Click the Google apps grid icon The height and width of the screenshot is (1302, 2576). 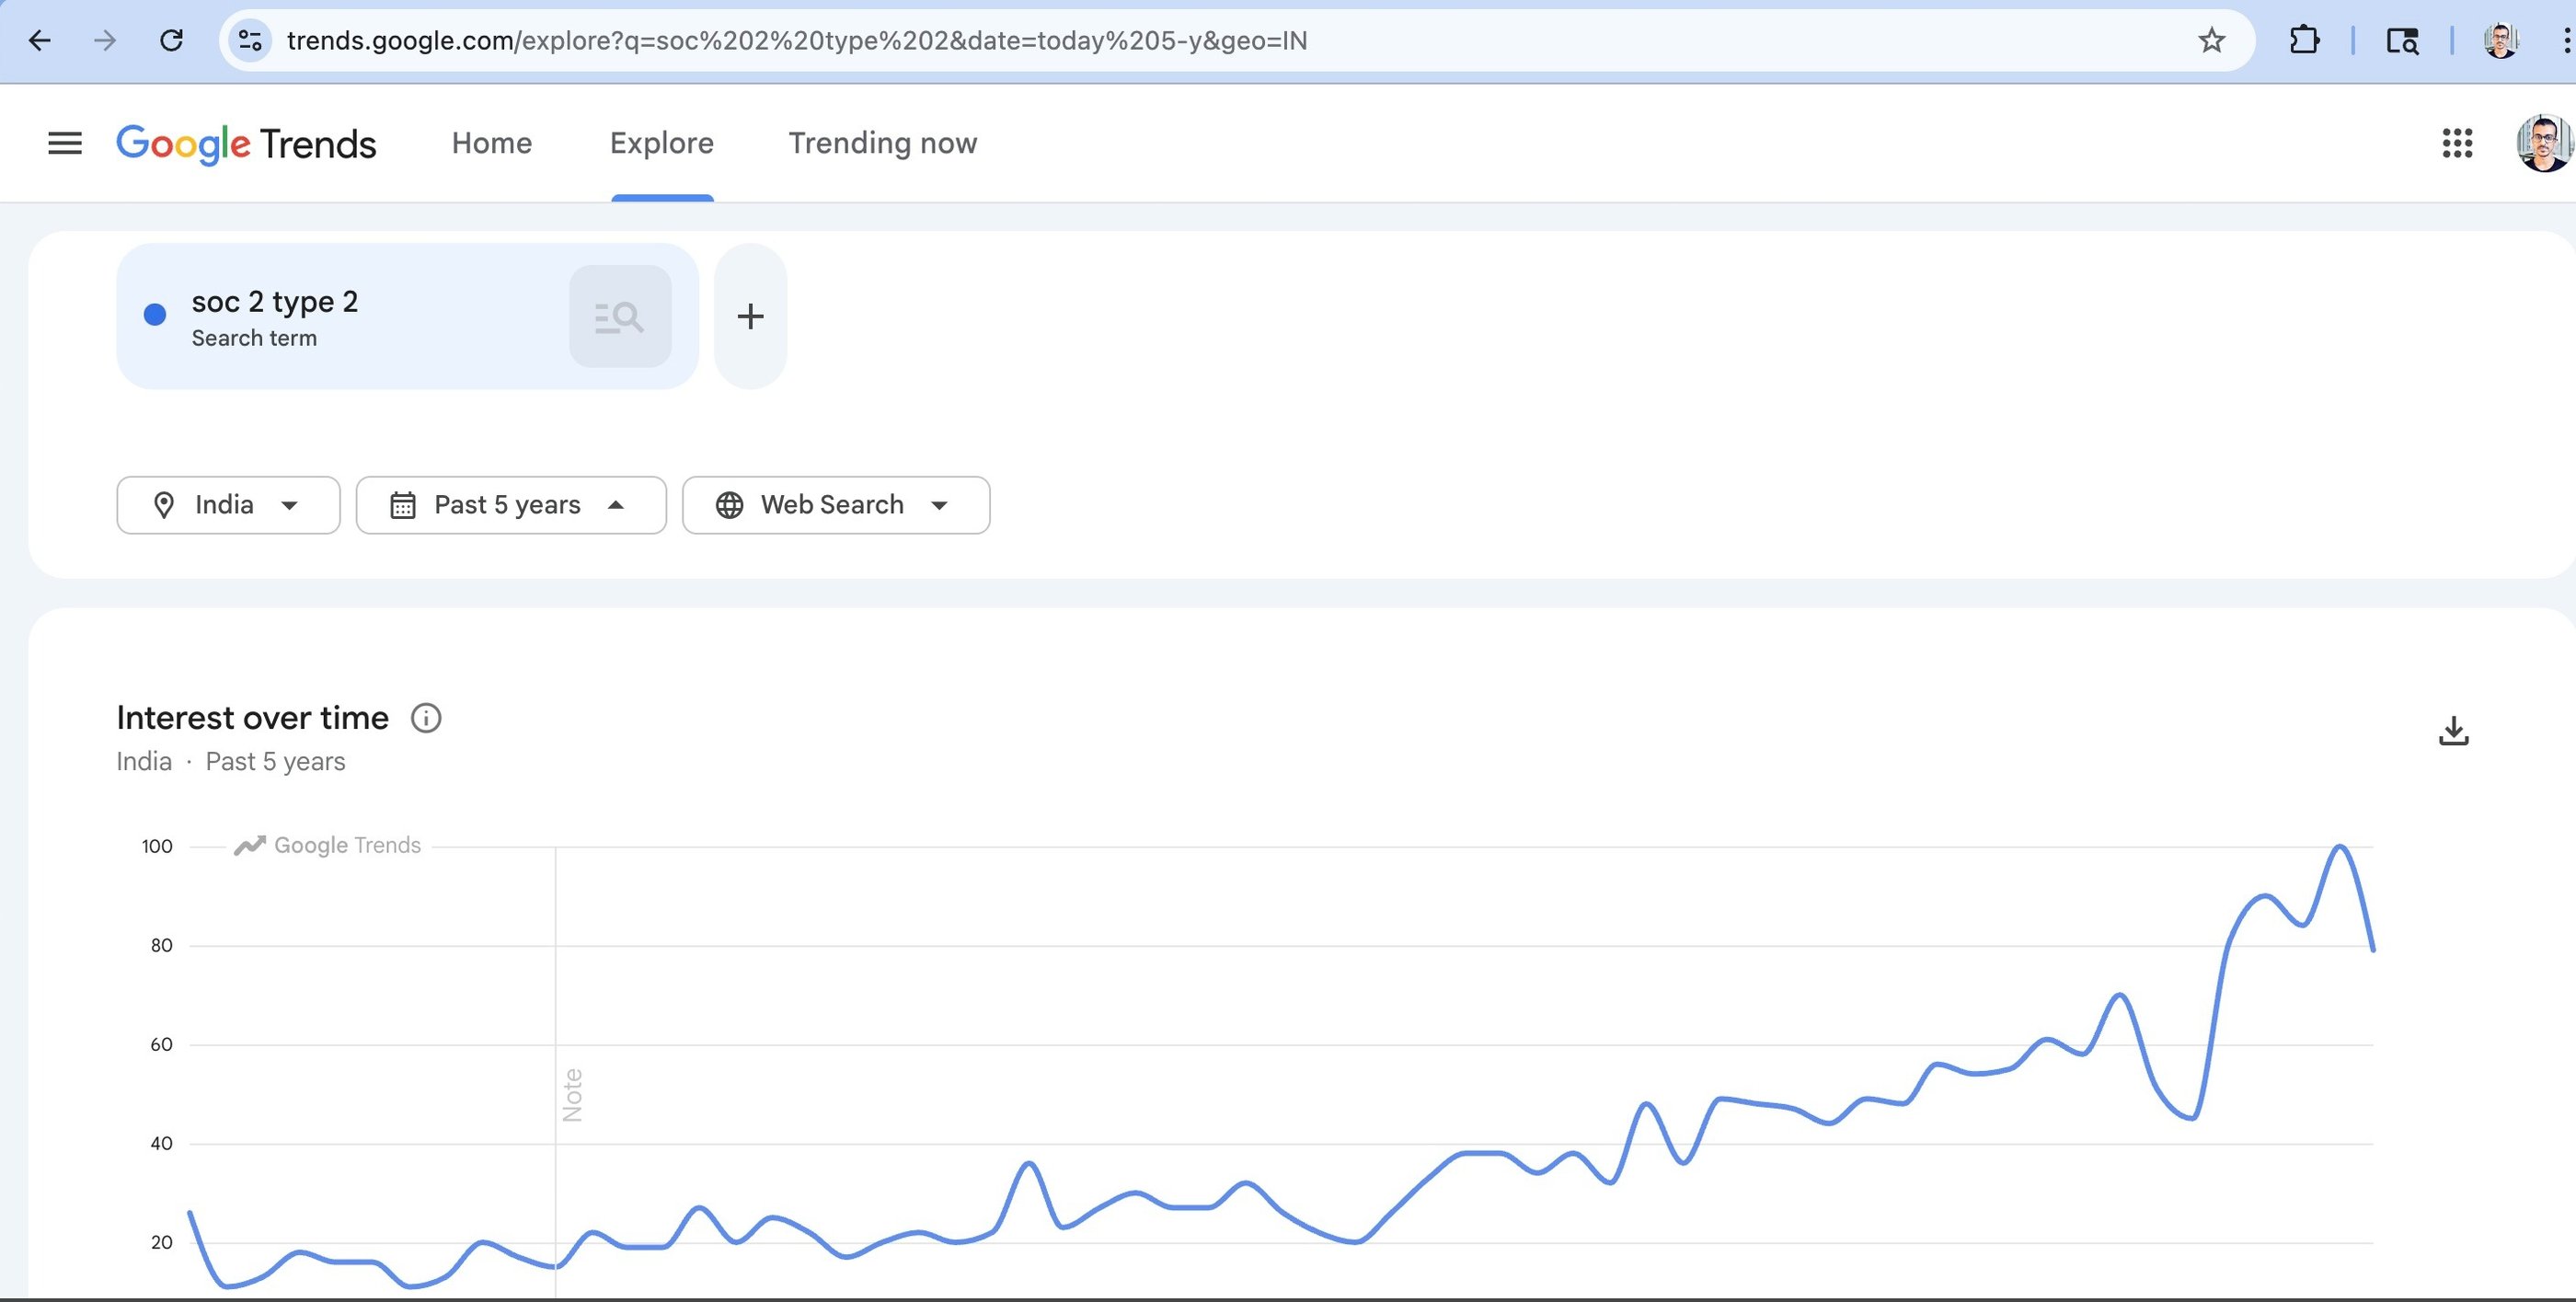click(x=2457, y=143)
